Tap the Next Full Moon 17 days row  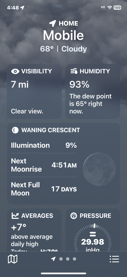44,189
